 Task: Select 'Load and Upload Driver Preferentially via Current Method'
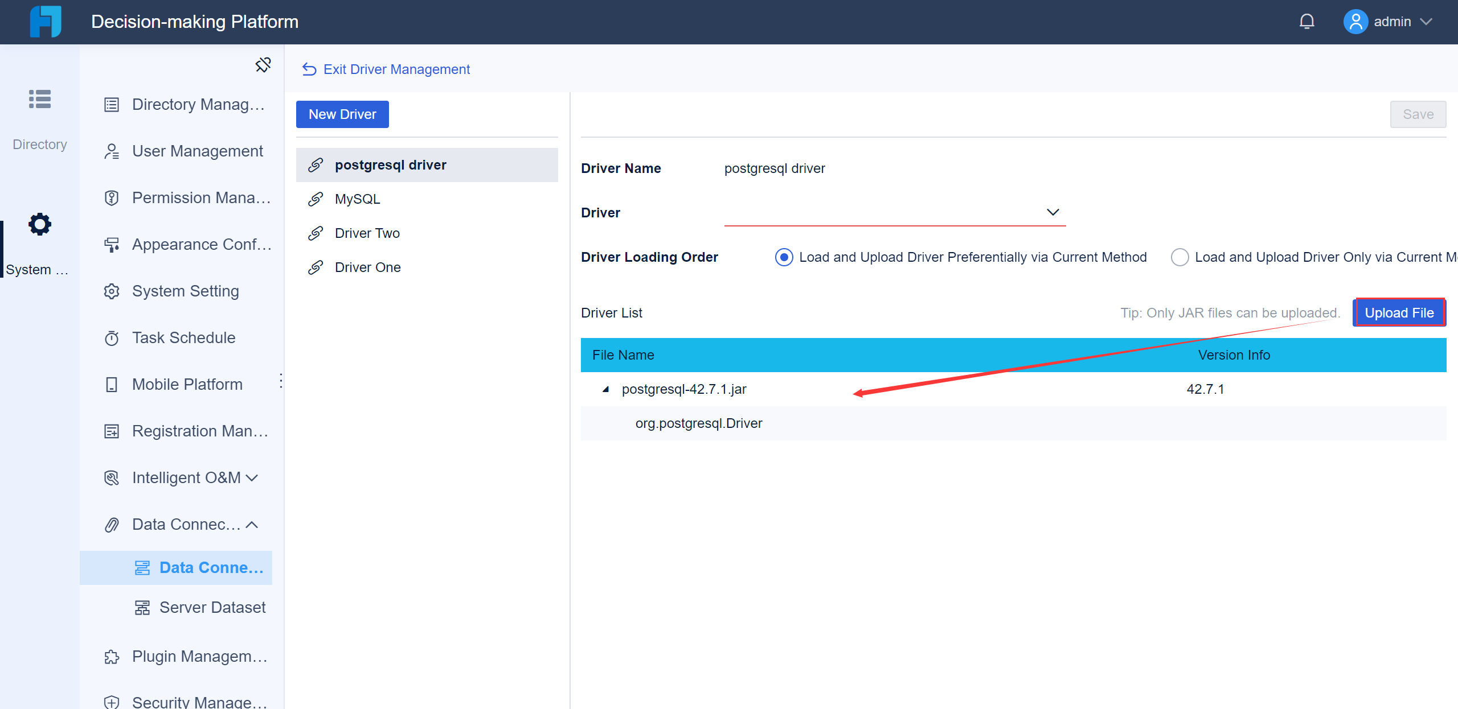[784, 257]
